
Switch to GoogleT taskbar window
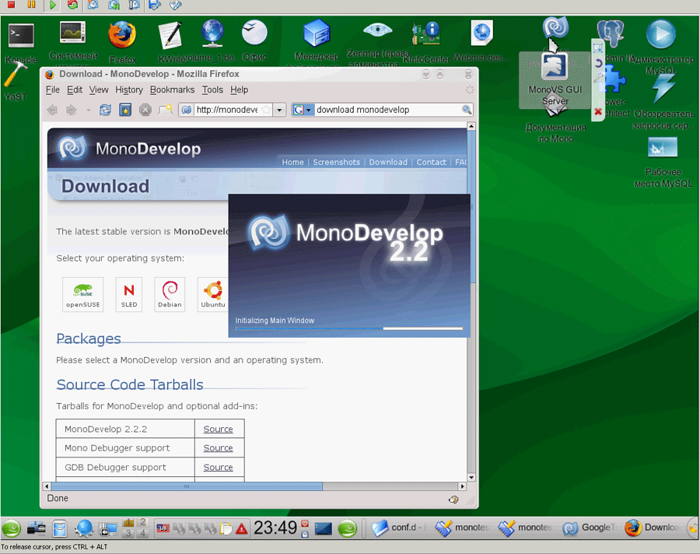[x=590, y=528]
